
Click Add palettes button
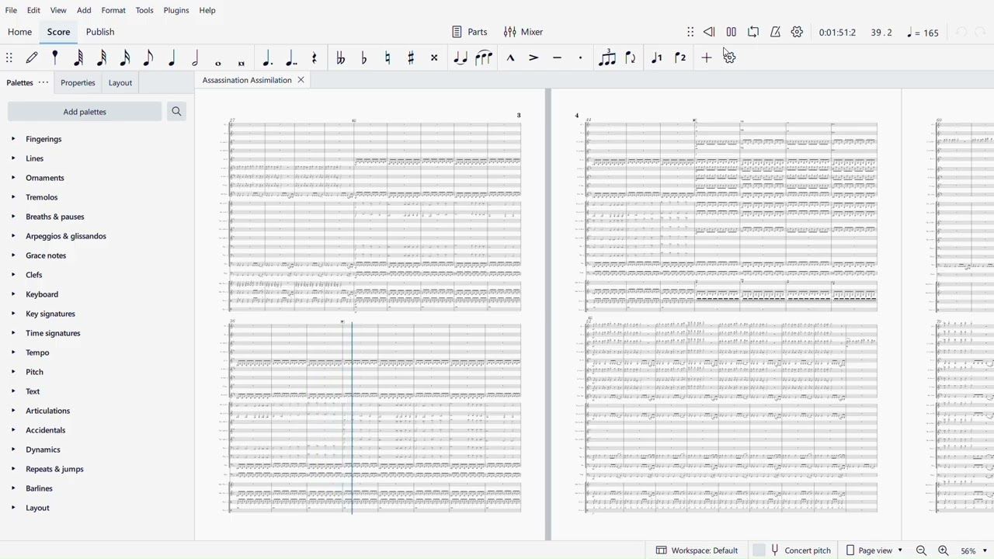pos(85,112)
